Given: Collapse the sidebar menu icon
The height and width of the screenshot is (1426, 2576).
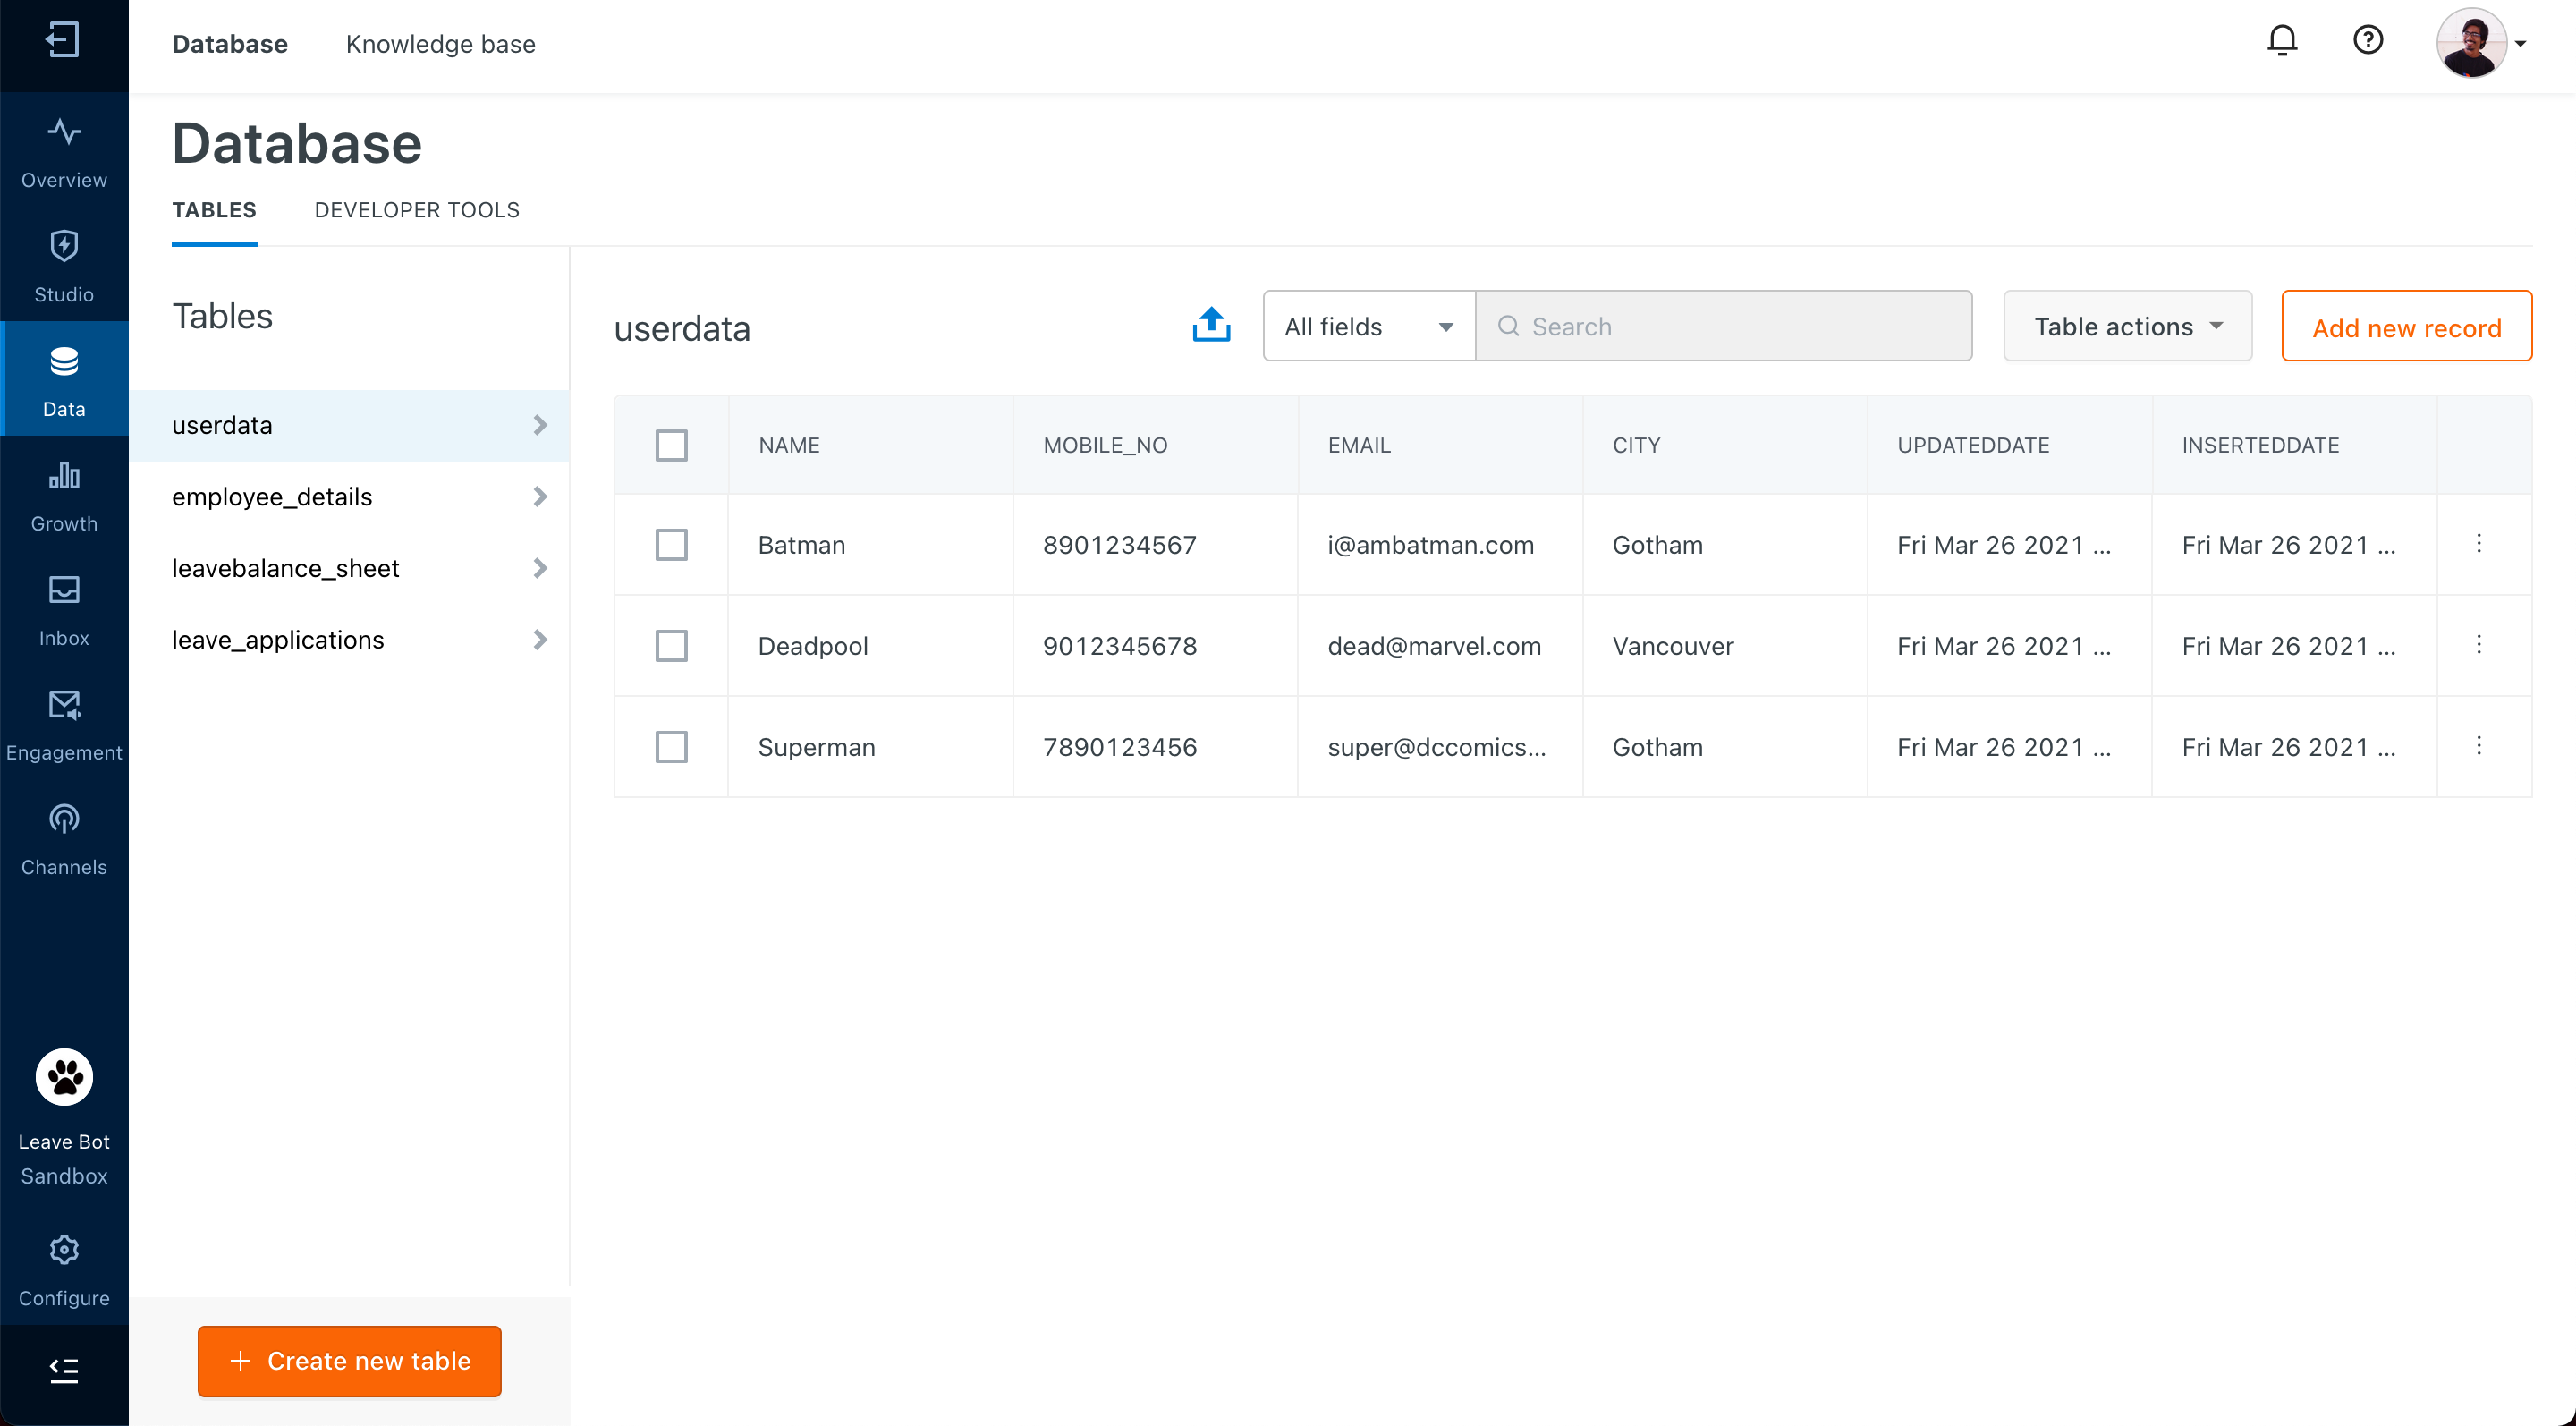Looking at the screenshot, I should point(64,1370).
